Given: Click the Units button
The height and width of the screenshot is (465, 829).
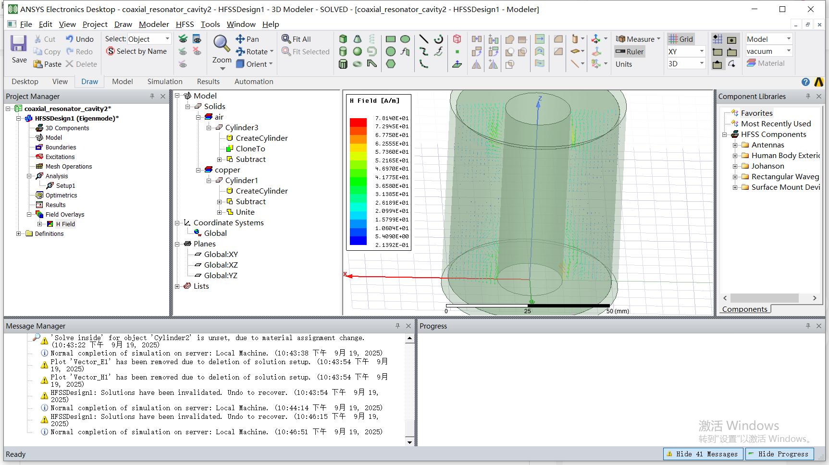Looking at the screenshot, I should [x=624, y=64].
